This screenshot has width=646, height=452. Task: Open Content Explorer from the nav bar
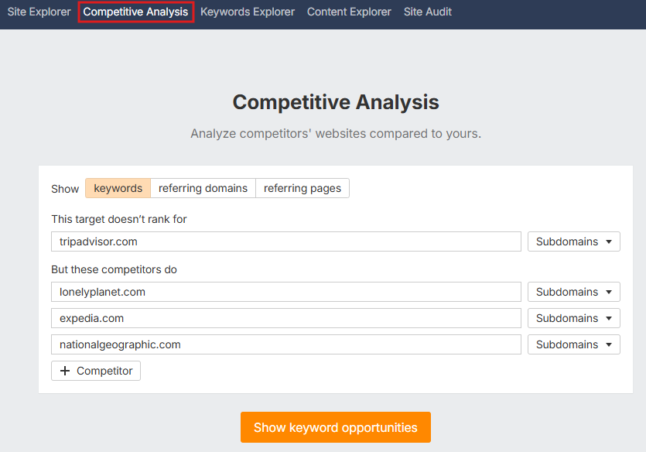click(x=349, y=12)
